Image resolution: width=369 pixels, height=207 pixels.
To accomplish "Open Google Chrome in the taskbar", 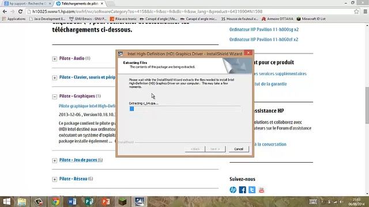I will click(x=55, y=202).
